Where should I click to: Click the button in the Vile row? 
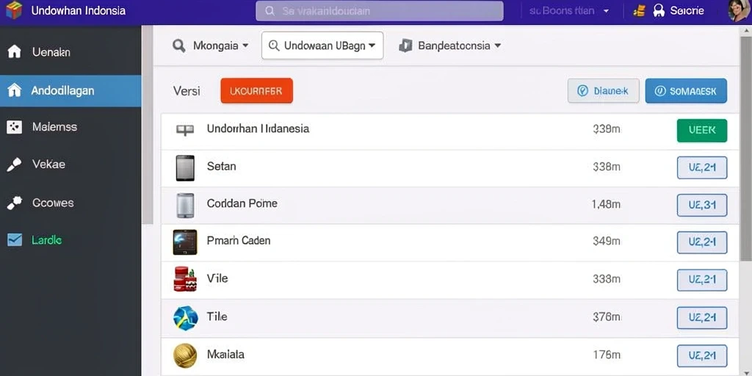[x=701, y=280]
